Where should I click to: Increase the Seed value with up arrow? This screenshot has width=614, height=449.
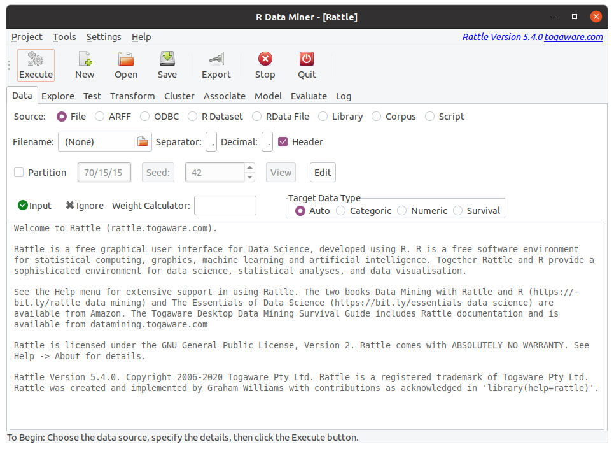click(x=250, y=167)
